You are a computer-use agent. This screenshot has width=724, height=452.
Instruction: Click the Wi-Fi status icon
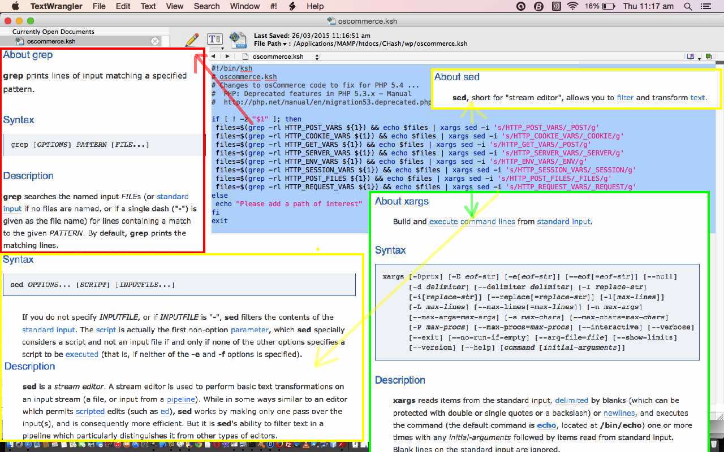[572, 6]
